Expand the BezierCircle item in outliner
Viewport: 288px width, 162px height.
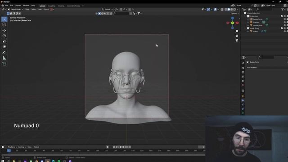tap(248, 19)
